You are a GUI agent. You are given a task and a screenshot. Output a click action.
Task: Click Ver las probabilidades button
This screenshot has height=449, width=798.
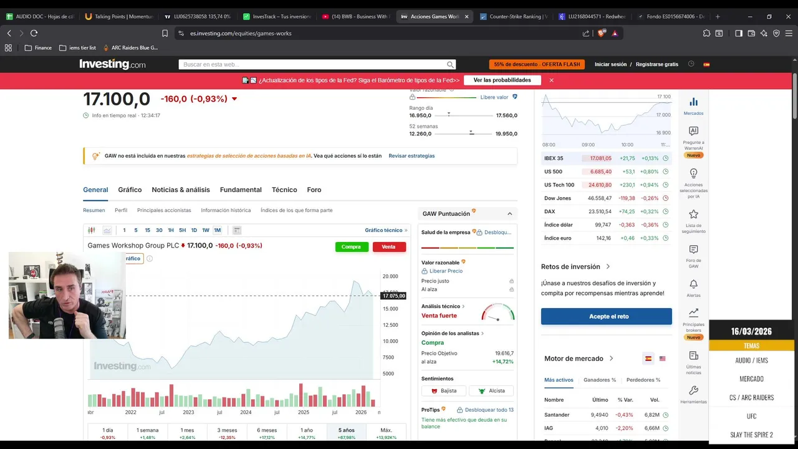coord(502,80)
